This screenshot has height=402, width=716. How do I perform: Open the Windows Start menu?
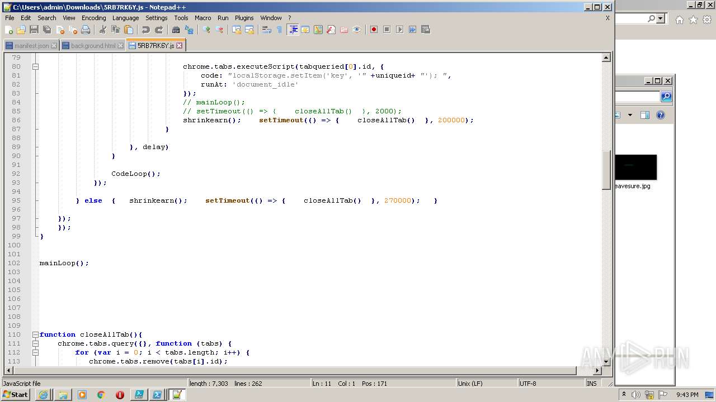coord(16,395)
